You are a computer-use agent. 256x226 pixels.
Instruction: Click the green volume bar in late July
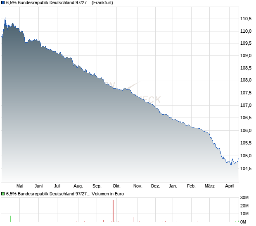coord(70,219)
